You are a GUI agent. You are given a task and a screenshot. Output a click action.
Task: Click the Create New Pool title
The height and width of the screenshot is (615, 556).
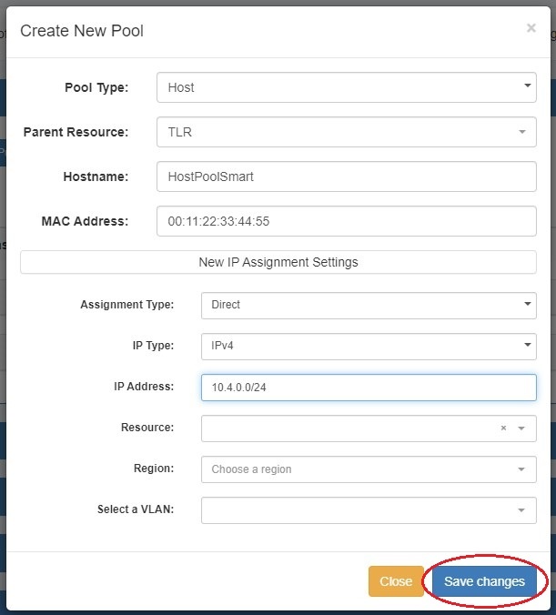click(x=82, y=31)
